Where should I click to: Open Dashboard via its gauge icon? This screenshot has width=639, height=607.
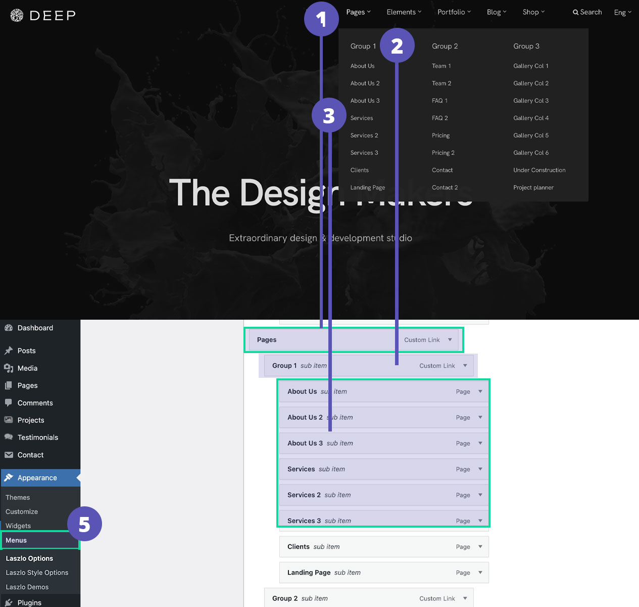(9, 328)
